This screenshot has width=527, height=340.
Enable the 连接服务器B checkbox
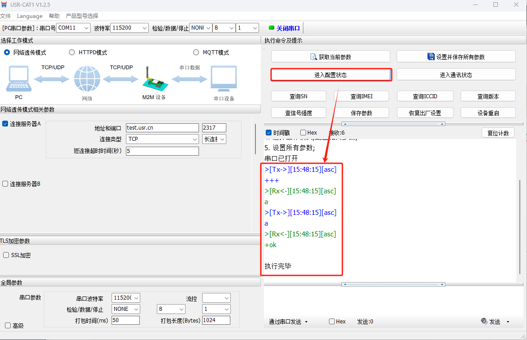pyautogui.click(x=5, y=184)
